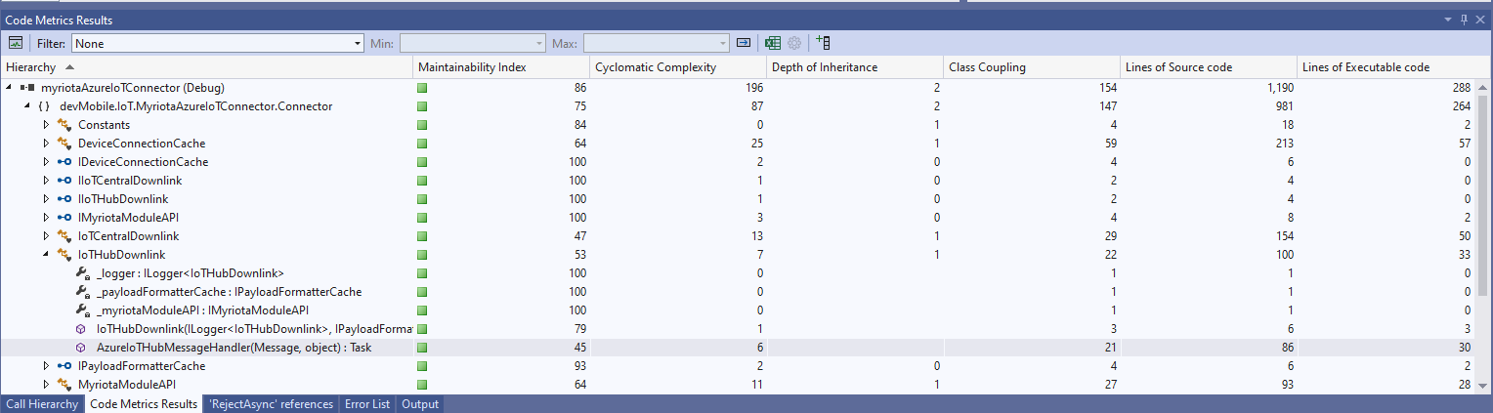The width and height of the screenshot is (1493, 413).
Task: Collapse the myriotaAzureIoTConnector project node
Action: (10, 88)
